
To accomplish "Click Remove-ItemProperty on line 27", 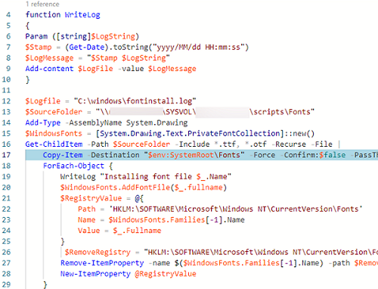I will click(102, 263).
